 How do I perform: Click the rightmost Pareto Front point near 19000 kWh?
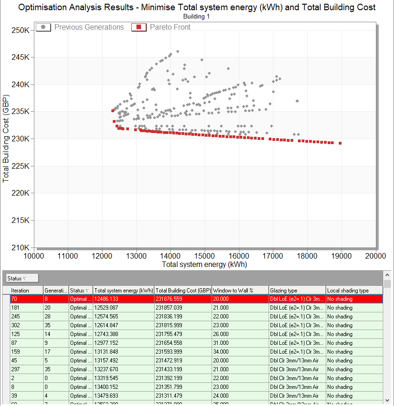coord(340,143)
